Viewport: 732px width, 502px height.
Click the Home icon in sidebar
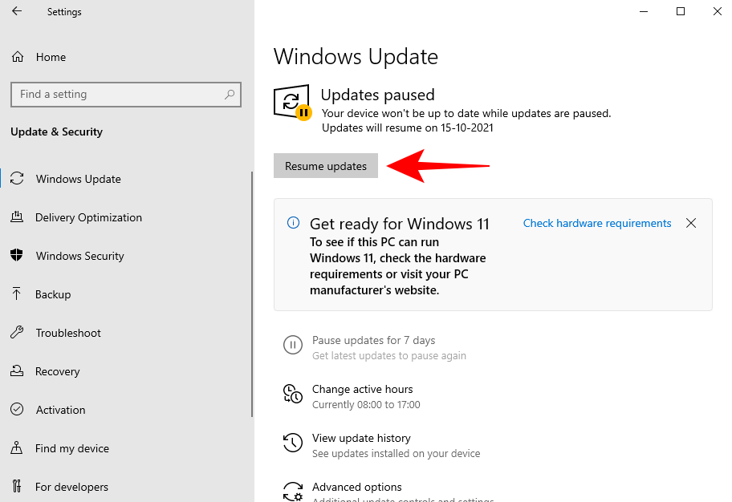coord(17,57)
